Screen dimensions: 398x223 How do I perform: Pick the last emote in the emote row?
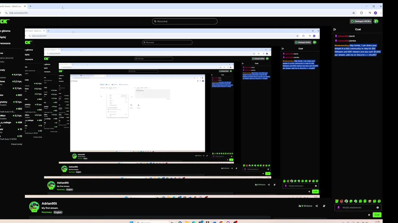pos(379,201)
